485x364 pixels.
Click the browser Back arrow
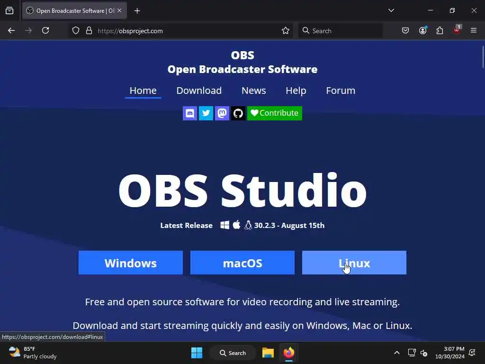tap(11, 31)
